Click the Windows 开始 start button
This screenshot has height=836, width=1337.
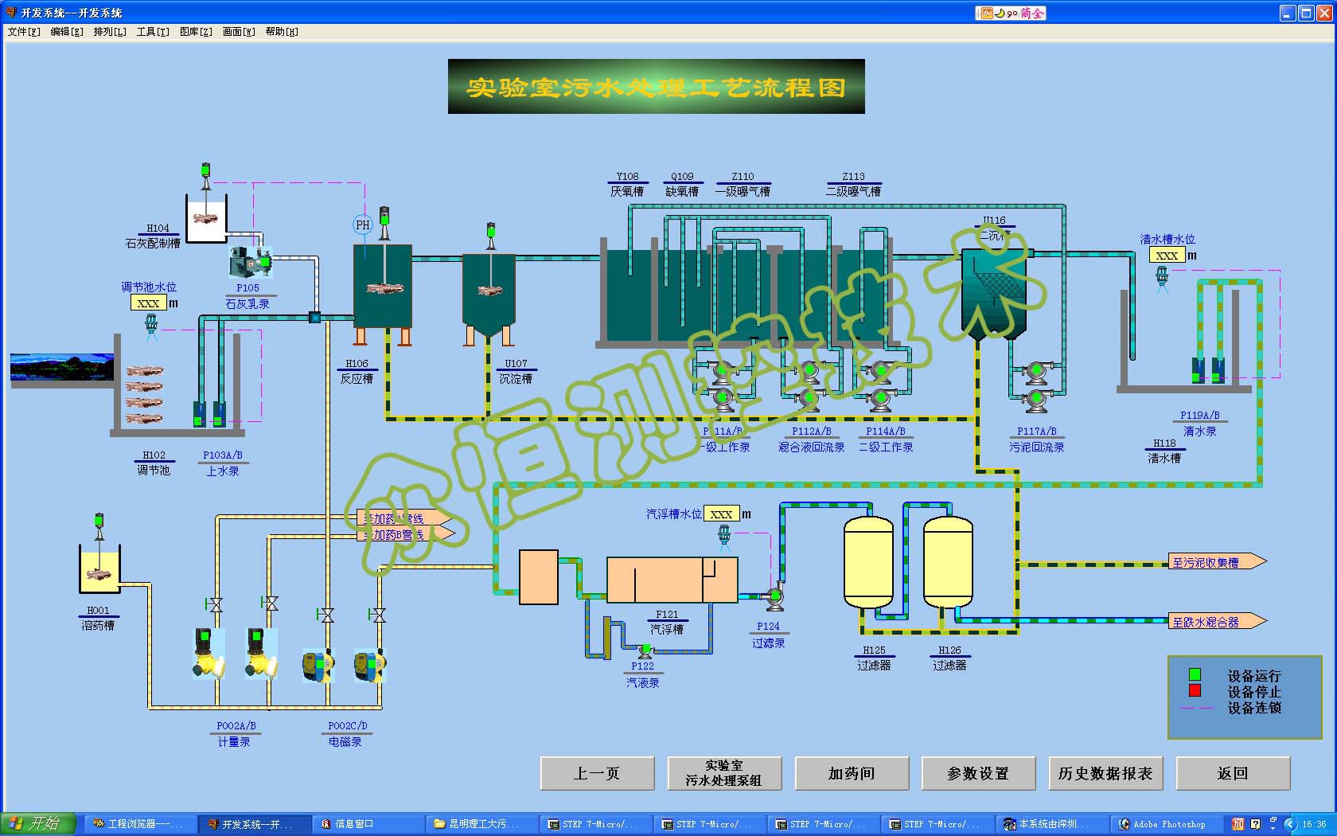coord(37,823)
